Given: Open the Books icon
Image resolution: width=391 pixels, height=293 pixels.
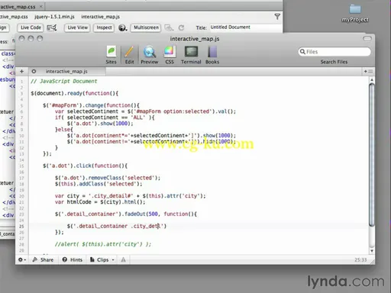Looking at the screenshot, I should click(212, 52).
